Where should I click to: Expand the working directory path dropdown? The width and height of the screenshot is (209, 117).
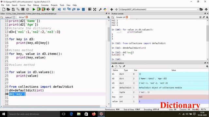[198, 9]
